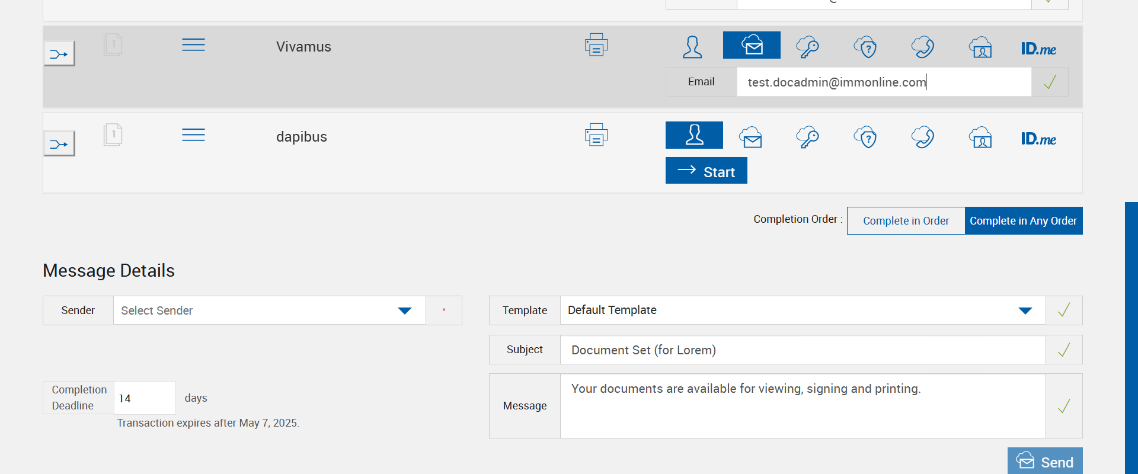Click the print icon in Vivamus row
The height and width of the screenshot is (474, 1138).
(596, 45)
